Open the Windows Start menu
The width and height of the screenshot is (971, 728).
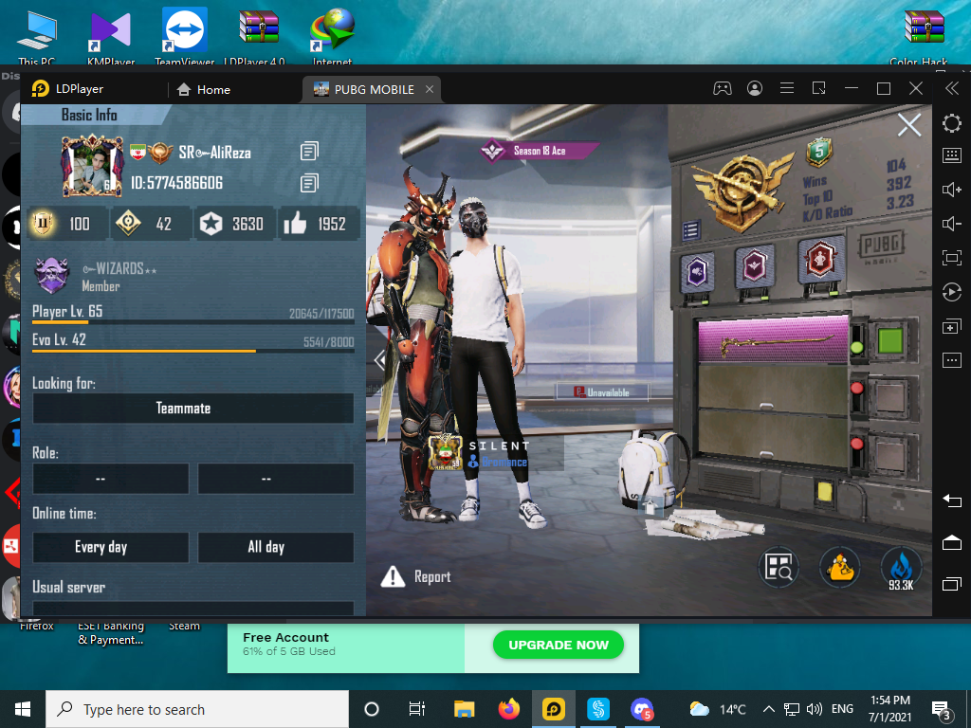pyautogui.click(x=23, y=709)
